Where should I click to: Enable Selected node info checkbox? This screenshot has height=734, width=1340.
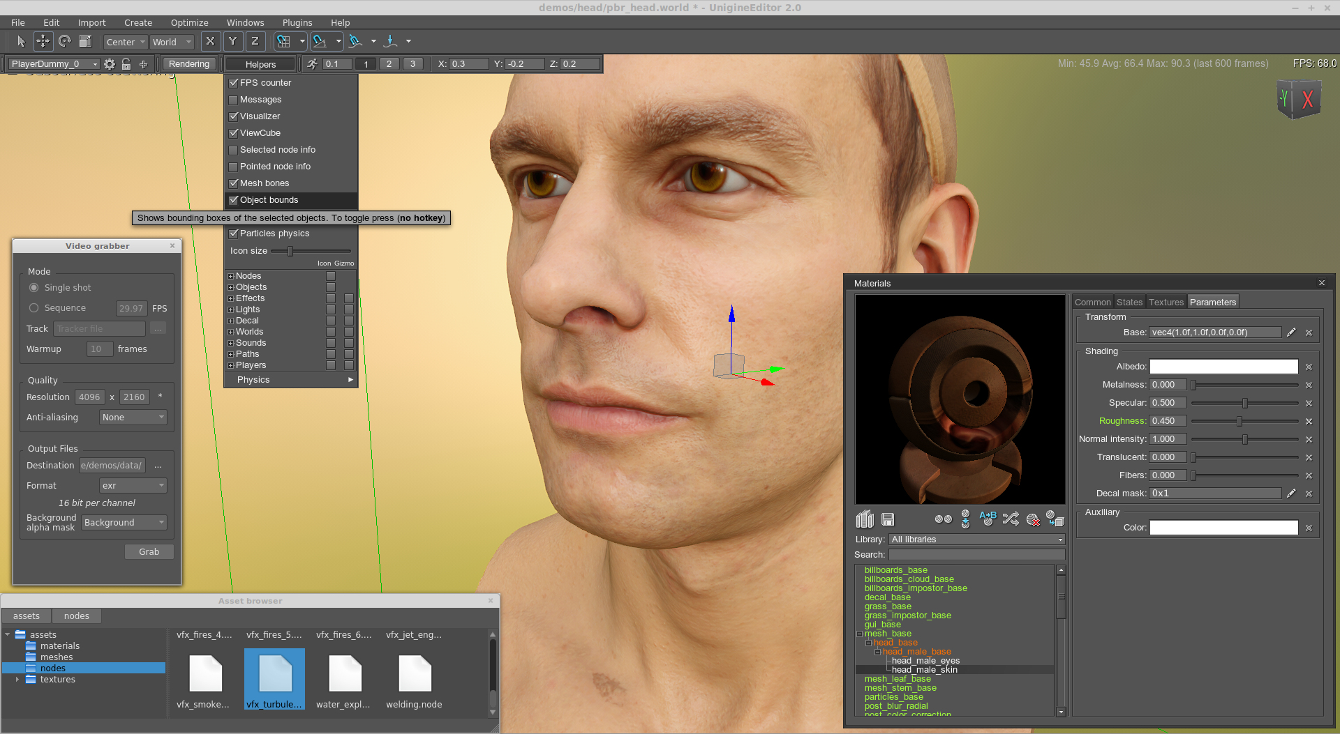click(234, 150)
